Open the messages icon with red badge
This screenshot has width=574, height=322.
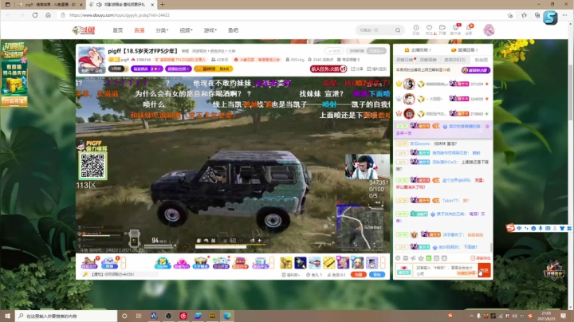469,29
